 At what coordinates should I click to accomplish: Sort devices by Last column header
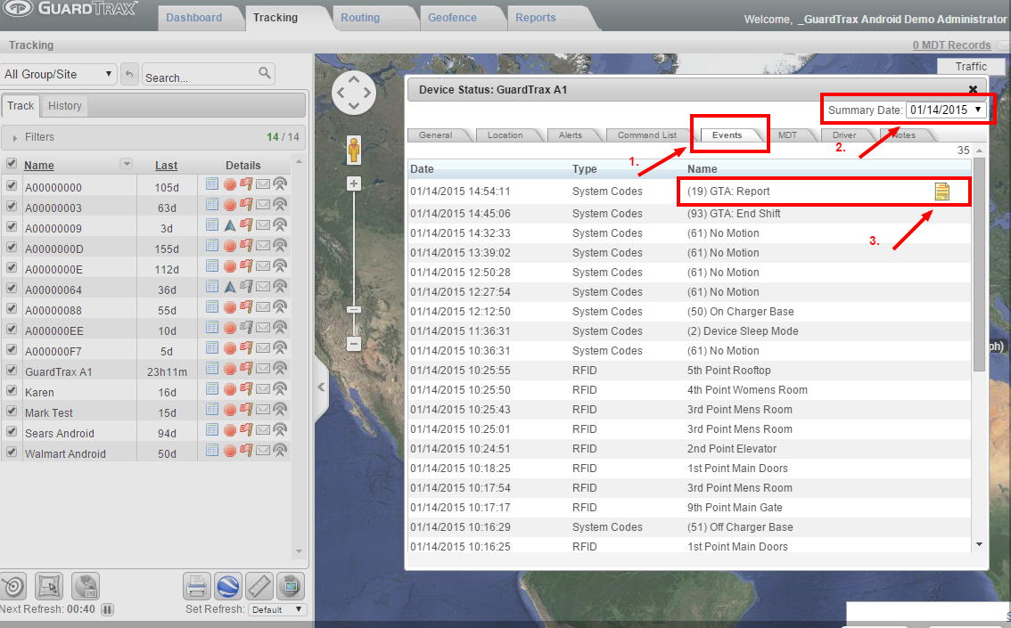click(167, 166)
